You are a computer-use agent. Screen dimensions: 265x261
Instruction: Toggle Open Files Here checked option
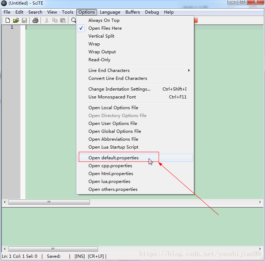[135, 28]
